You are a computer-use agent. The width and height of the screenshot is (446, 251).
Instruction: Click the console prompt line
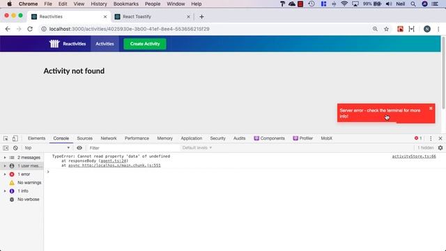click(245, 172)
